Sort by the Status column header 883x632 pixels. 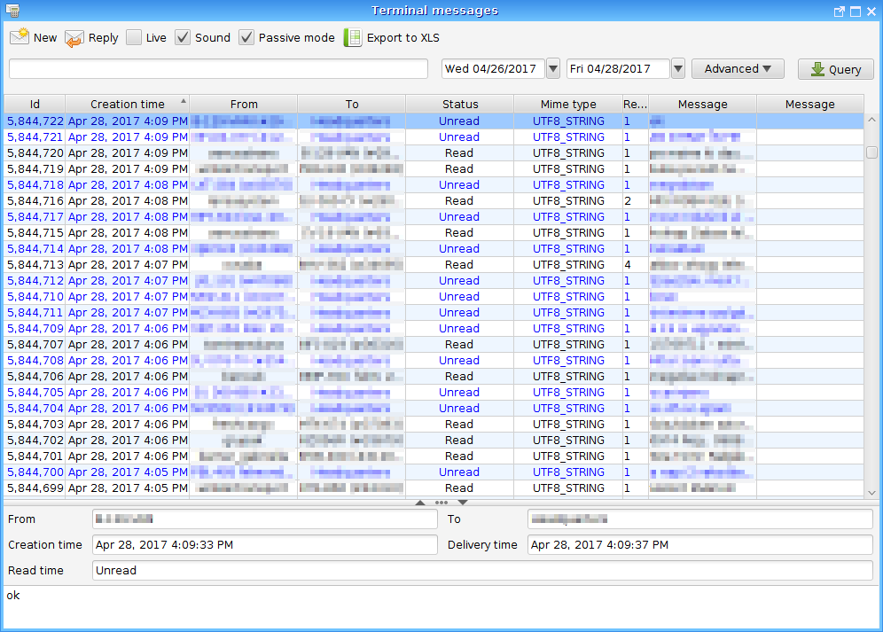[x=459, y=105]
